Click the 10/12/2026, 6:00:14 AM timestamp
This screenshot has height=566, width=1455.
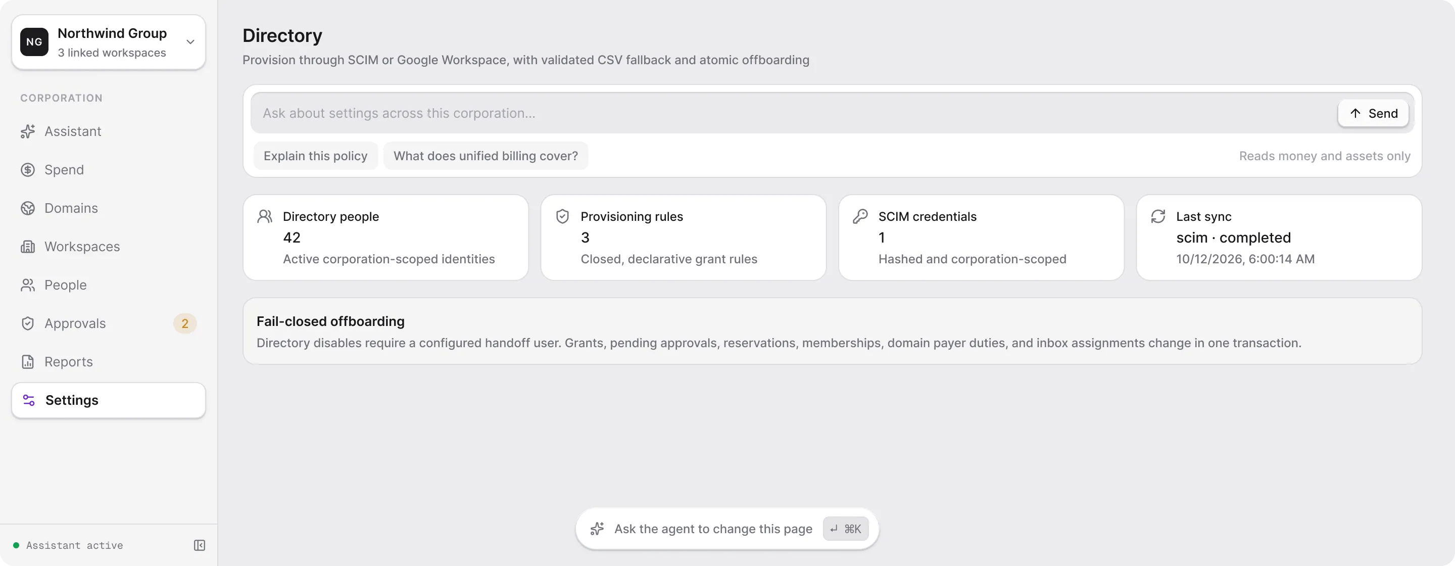click(x=1245, y=259)
